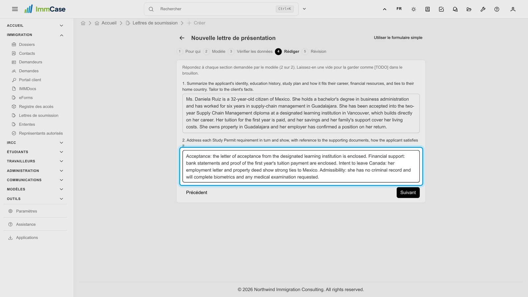Viewport: 528px width, 297px height.
Task: Click the second answer text area starting with Acceptance
Action: (301, 167)
